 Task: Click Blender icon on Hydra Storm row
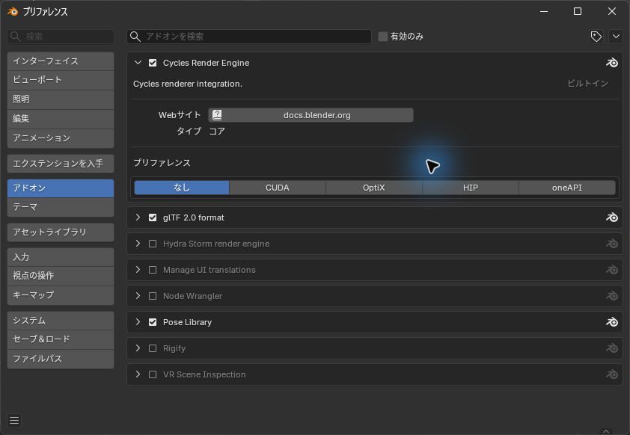click(611, 244)
